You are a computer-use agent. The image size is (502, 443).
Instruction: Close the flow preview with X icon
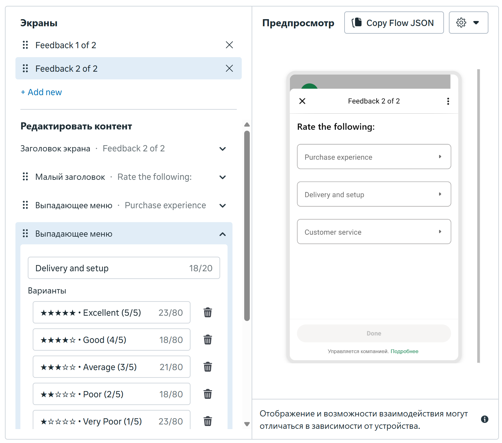pos(302,101)
